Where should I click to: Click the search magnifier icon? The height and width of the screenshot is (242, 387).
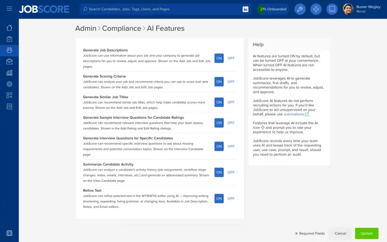click(85, 9)
